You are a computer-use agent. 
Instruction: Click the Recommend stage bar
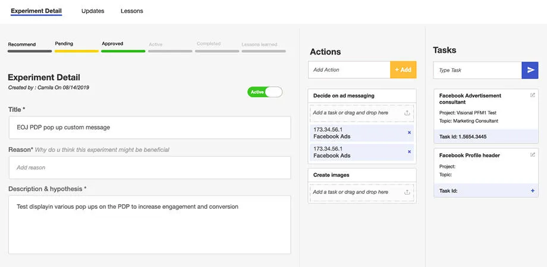[x=30, y=51]
